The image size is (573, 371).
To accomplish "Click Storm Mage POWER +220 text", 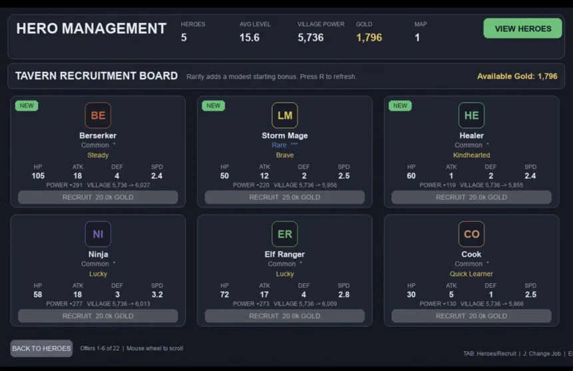I will click(251, 185).
